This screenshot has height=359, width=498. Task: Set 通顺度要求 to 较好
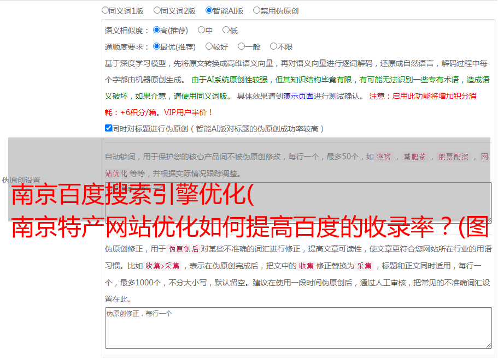[209, 46]
